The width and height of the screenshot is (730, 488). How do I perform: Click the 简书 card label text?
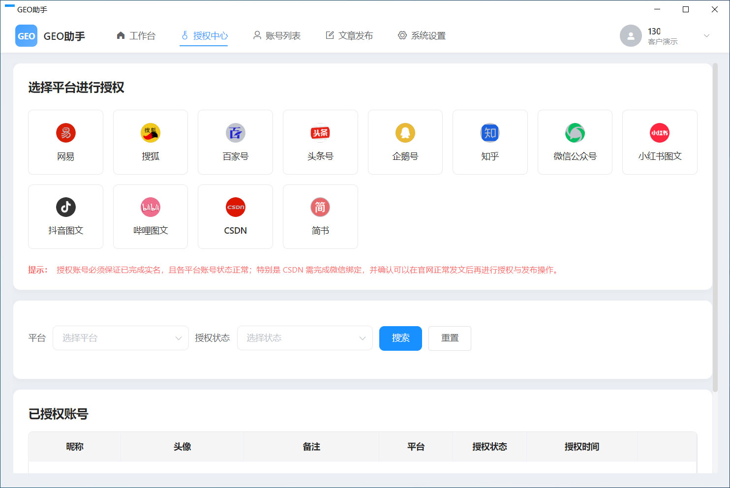[x=320, y=231]
